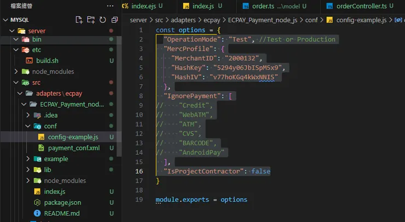Click the New File icon in explorer
Screen dimensions: 405x222
click(x=79, y=20)
